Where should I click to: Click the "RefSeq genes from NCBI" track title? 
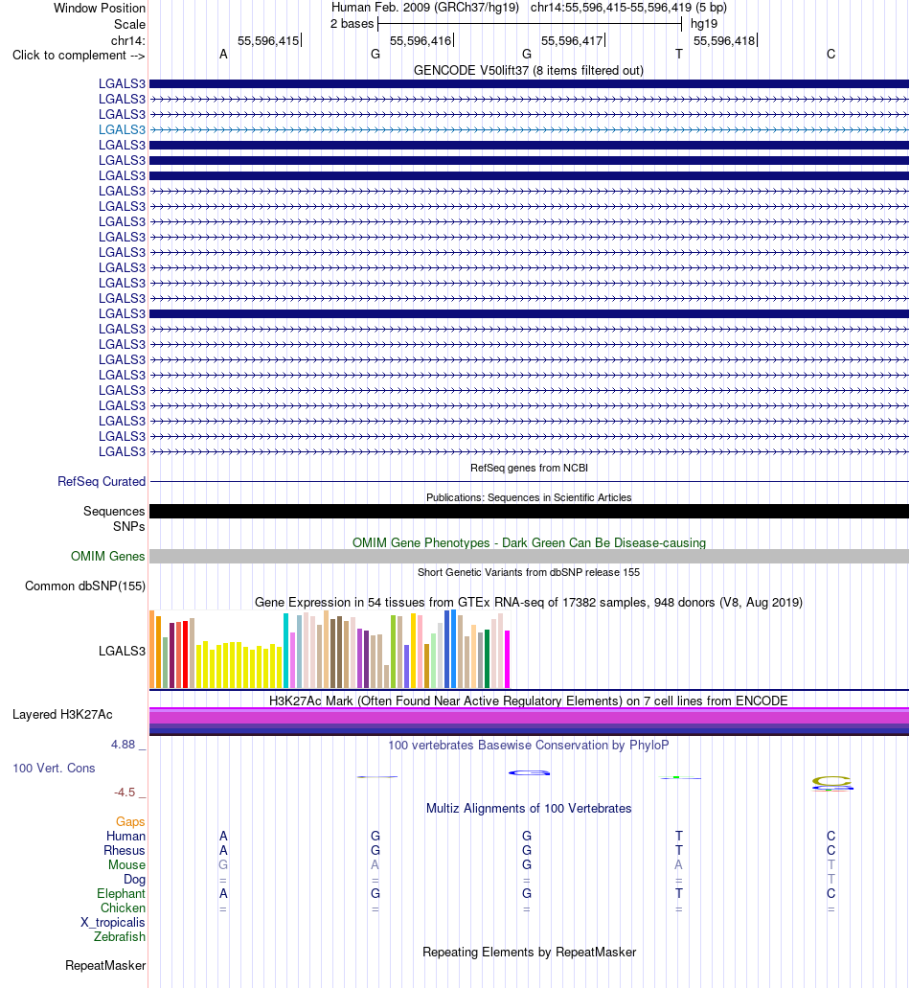[x=529, y=469]
